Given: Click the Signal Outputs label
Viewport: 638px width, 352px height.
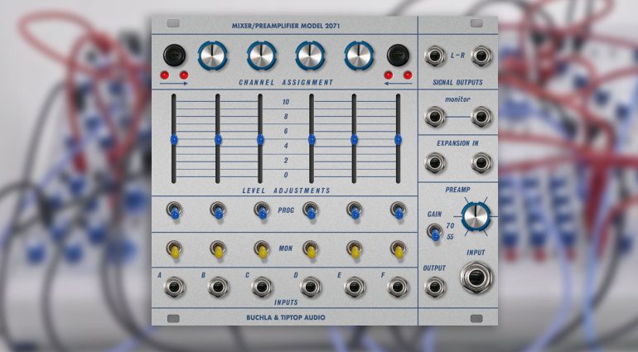Looking at the screenshot, I should click(457, 82).
